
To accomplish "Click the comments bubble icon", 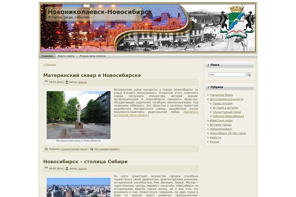I will pyautogui.click(x=91, y=149).
